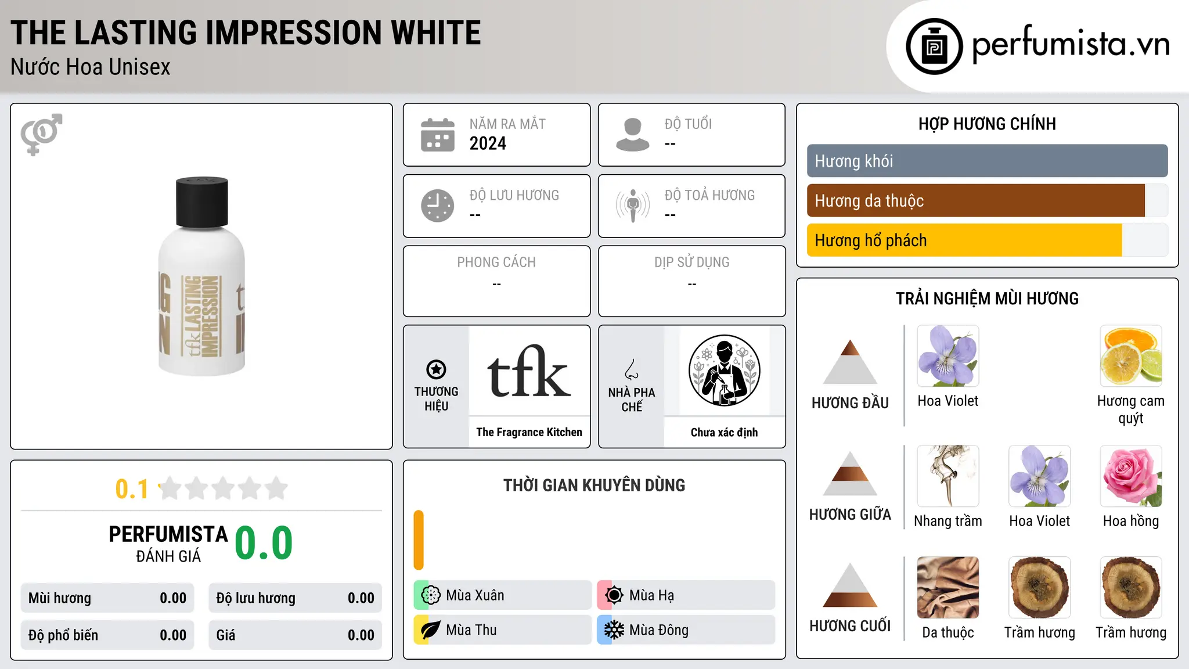Select the Hoa Violet image in Hương giữa
This screenshot has height=669, width=1189.
(1040, 476)
